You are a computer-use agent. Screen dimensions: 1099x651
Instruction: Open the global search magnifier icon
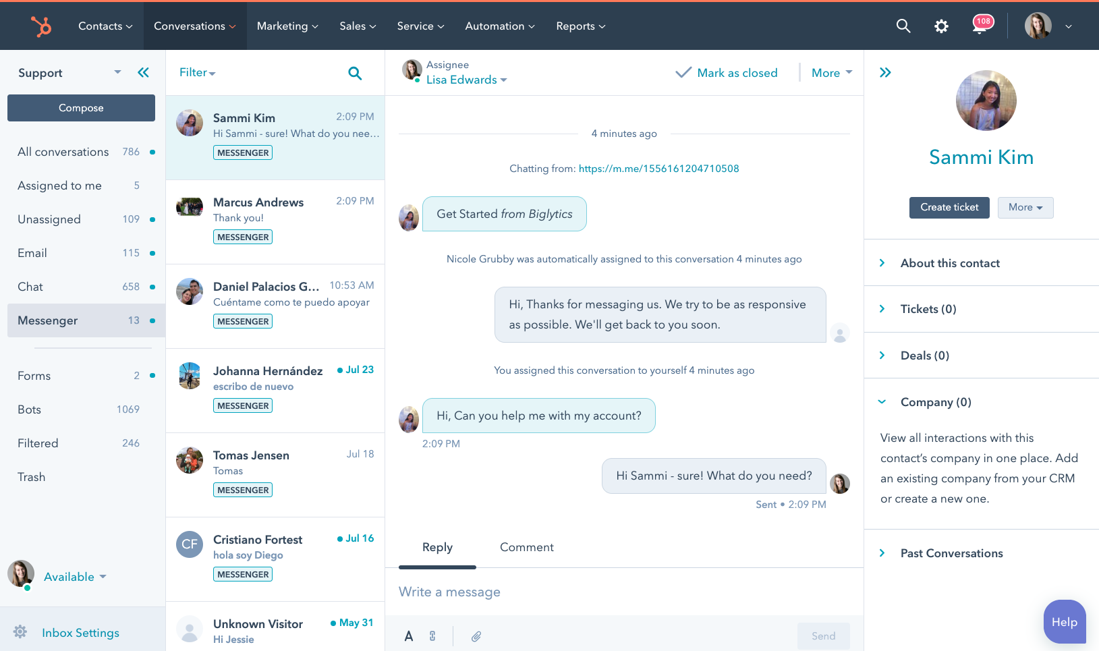point(903,26)
